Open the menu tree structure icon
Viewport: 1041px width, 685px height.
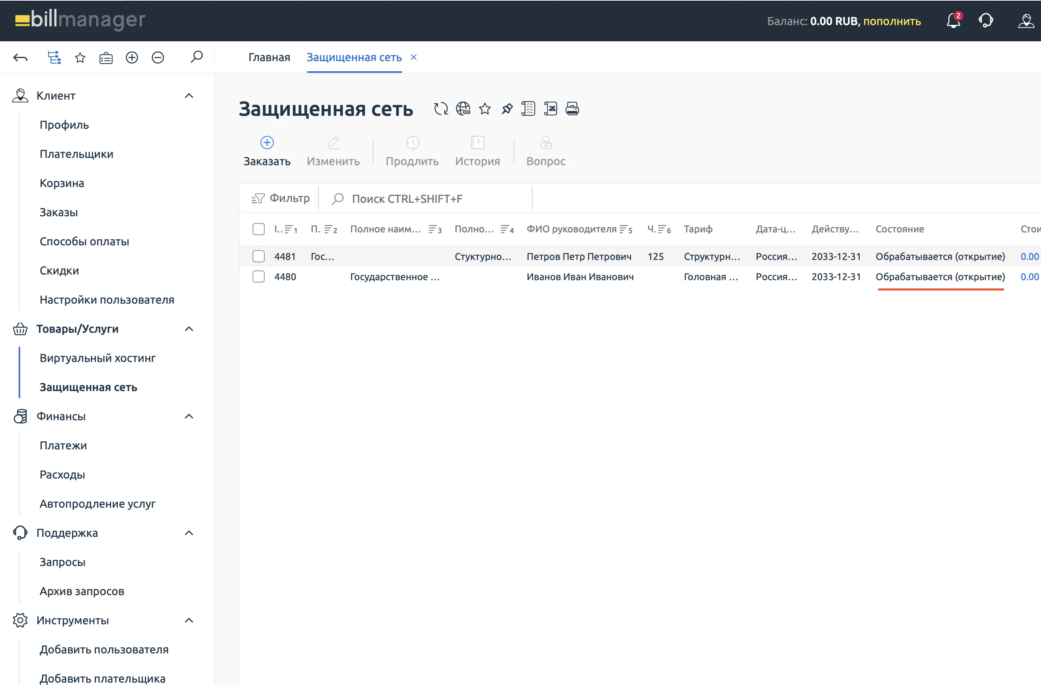click(x=54, y=57)
